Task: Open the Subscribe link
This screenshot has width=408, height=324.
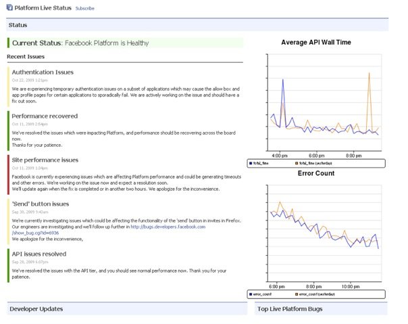Action: [85, 8]
